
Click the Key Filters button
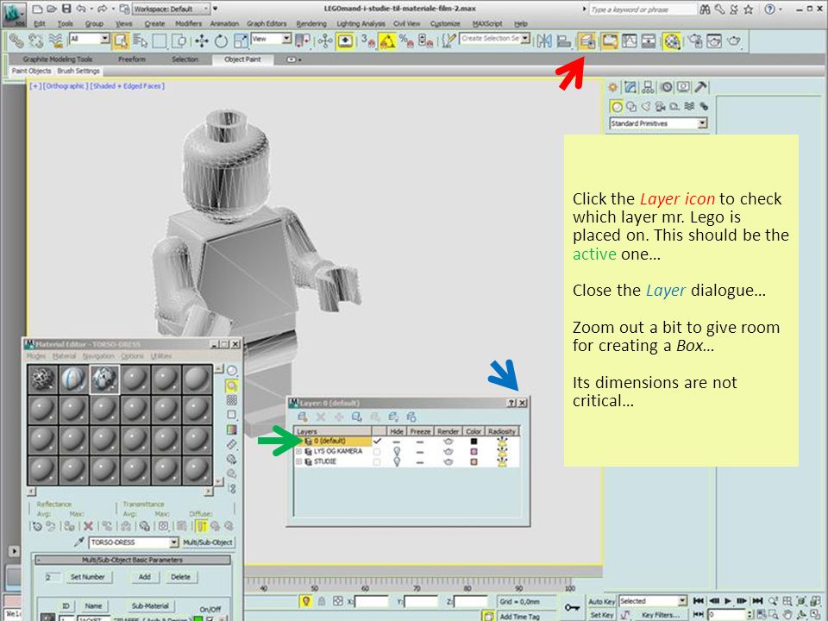(x=660, y=615)
